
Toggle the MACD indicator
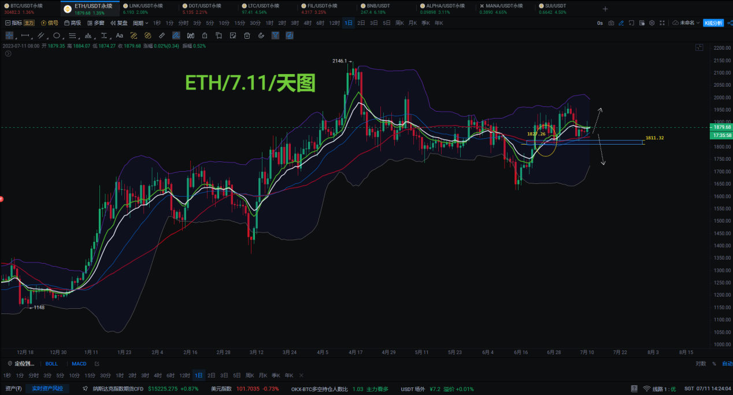click(x=79, y=364)
